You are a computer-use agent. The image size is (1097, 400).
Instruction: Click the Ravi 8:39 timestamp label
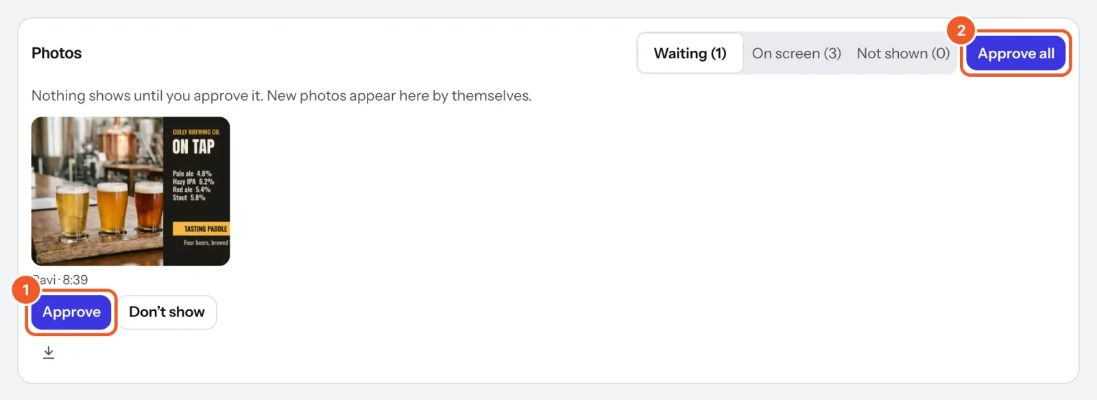point(60,280)
